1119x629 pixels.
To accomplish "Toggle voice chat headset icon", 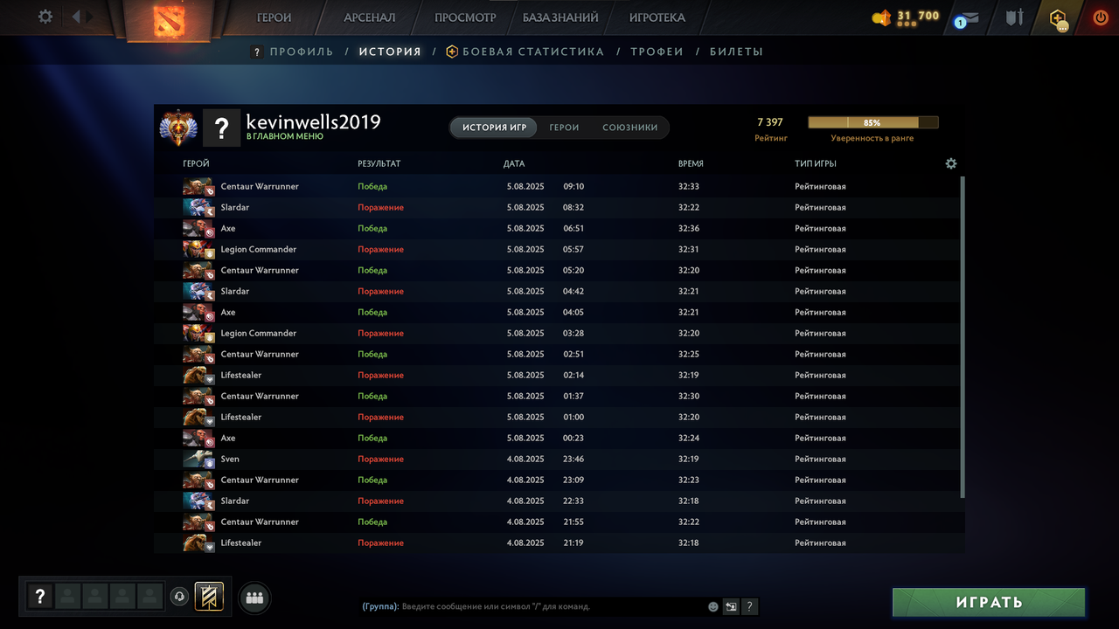I will point(179,597).
